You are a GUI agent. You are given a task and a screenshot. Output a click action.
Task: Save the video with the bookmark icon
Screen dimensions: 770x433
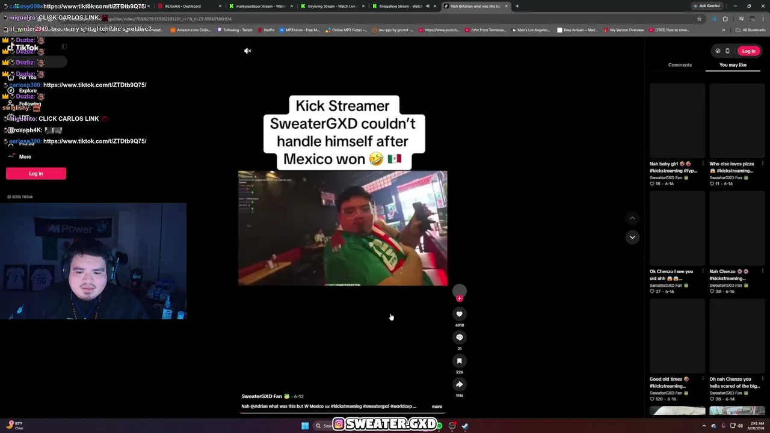[x=459, y=361]
